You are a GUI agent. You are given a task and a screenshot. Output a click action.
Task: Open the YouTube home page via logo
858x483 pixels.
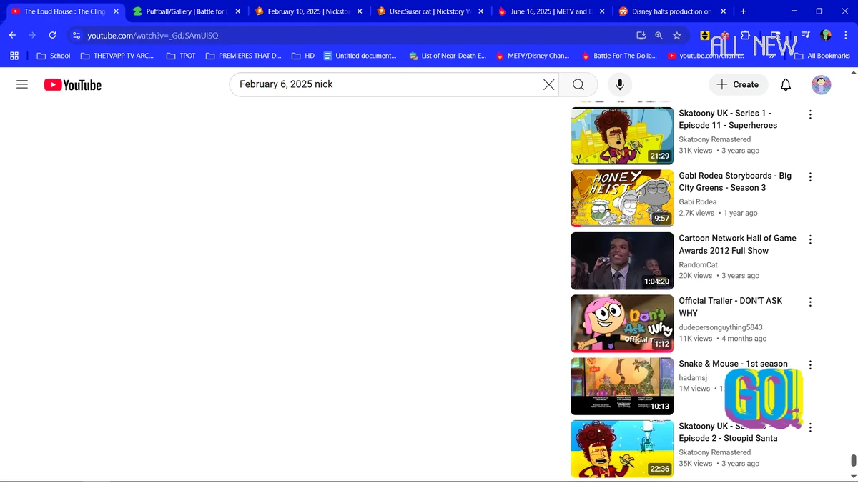pyautogui.click(x=72, y=84)
